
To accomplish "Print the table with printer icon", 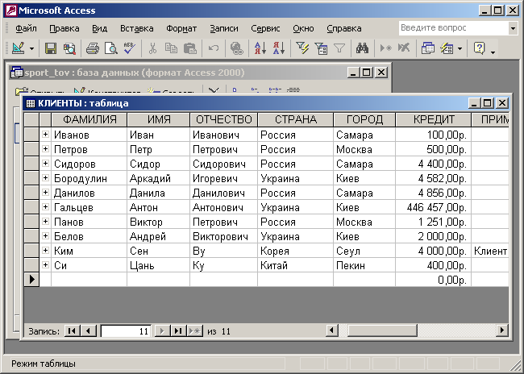I will [x=93, y=48].
